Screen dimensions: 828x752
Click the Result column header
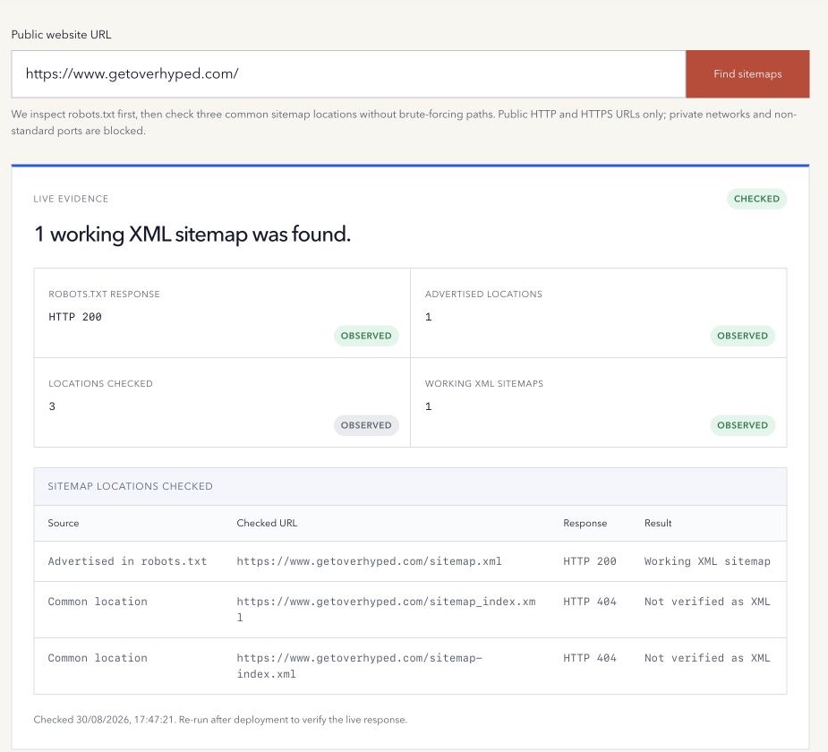[658, 523]
